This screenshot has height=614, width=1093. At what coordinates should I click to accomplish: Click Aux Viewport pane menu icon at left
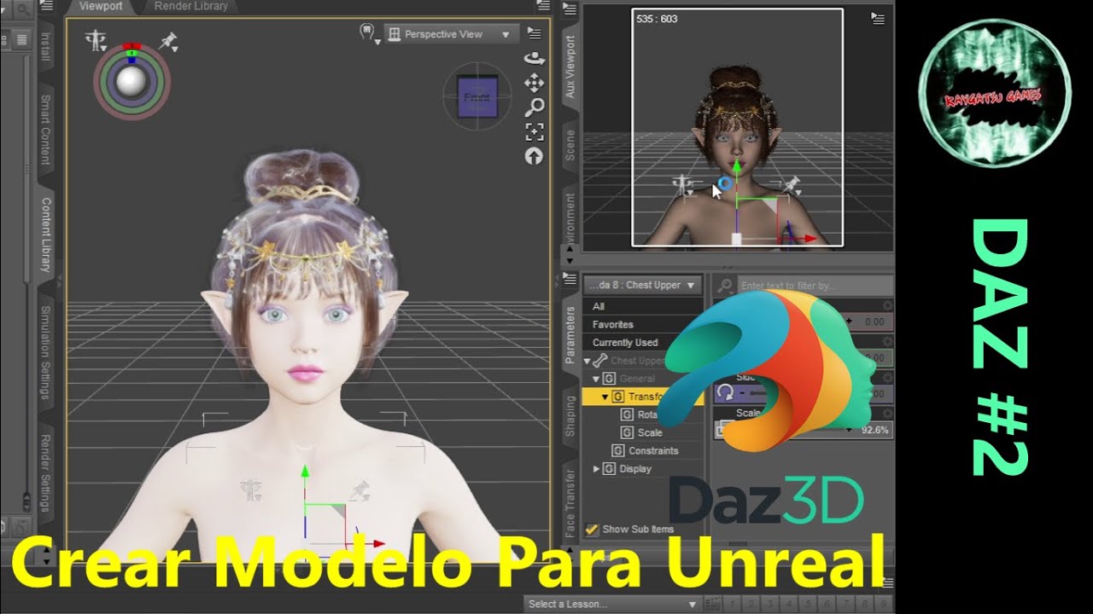coord(570,9)
